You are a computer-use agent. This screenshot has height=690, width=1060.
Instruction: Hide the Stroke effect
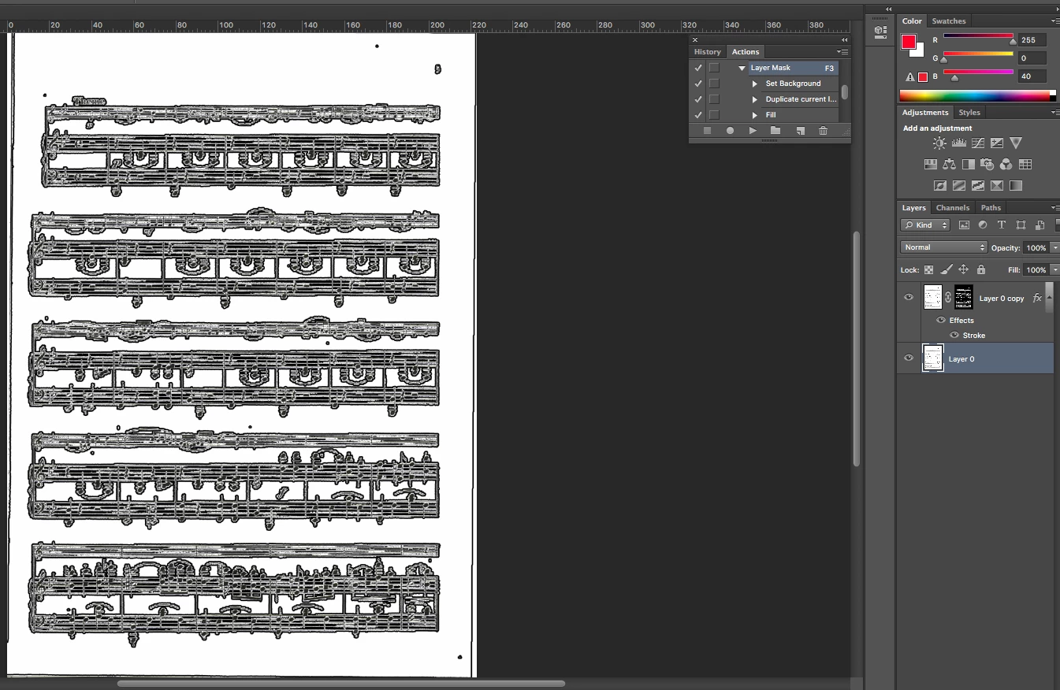954,336
